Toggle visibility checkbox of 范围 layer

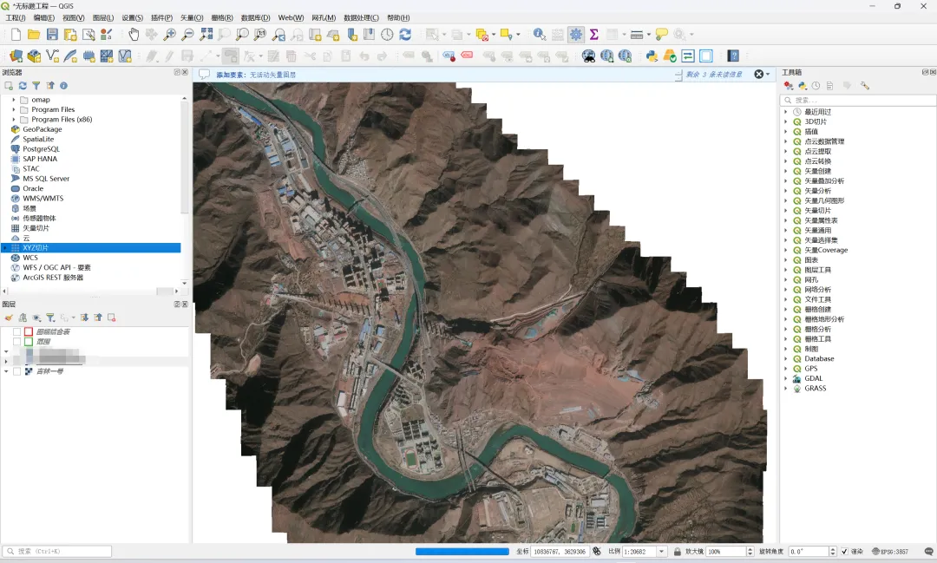(16, 342)
